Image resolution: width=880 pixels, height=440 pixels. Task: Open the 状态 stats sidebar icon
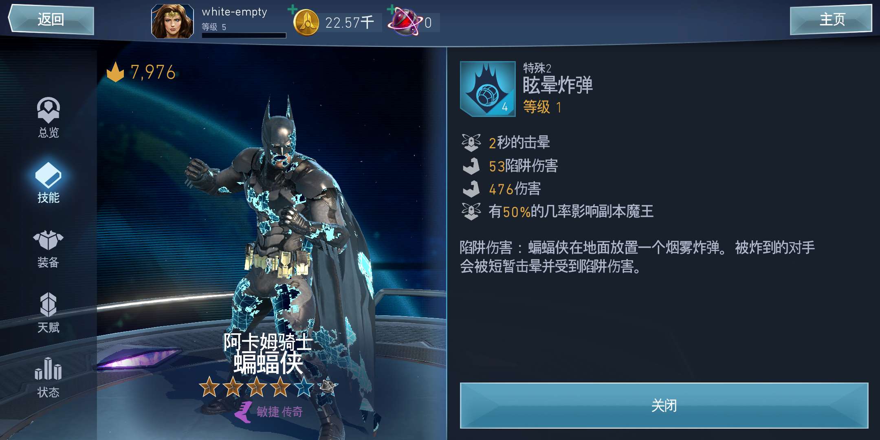coord(48,377)
